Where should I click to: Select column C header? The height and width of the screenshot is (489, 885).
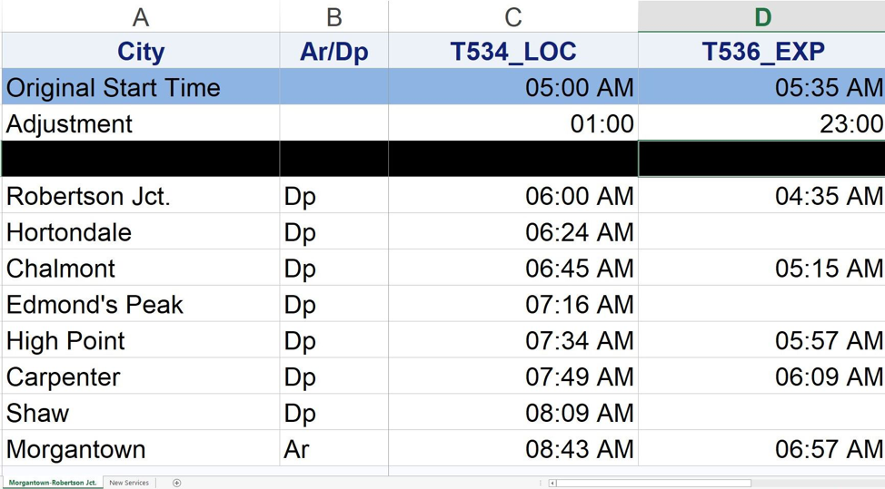[512, 16]
